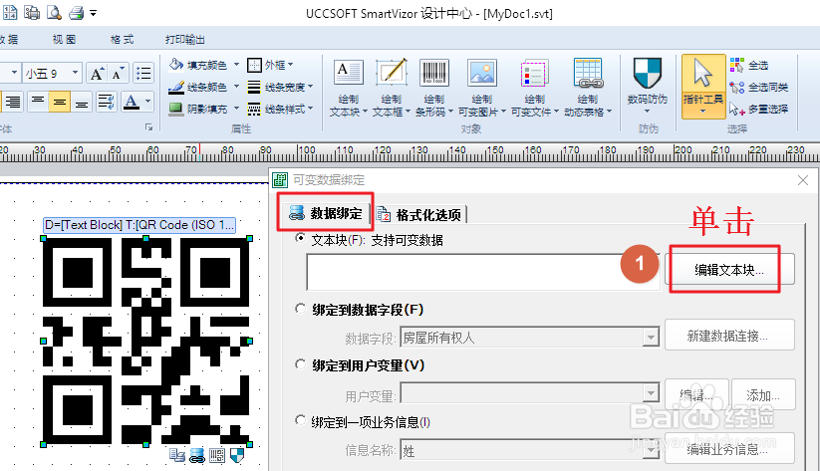This screenshot has height=471, width=820.
Task: Click 添加... button for user variable
Action: pos(763,394)
